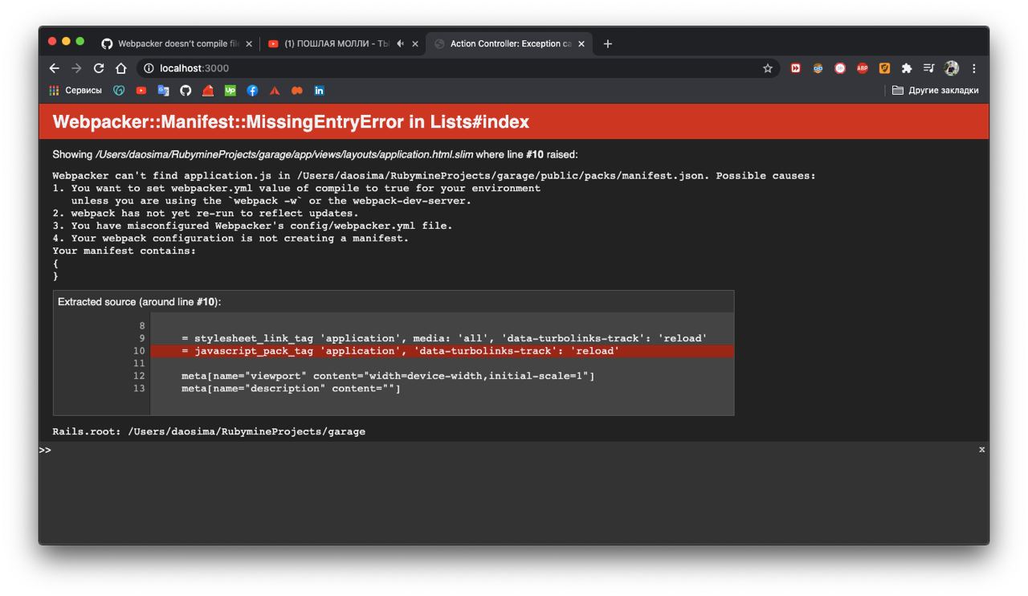
Task: Open the Сервисы apps shortcut
Action: [x=75, y=91]
